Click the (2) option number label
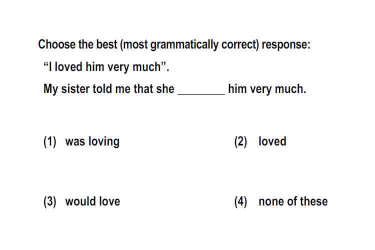 [x=240, y=141]
